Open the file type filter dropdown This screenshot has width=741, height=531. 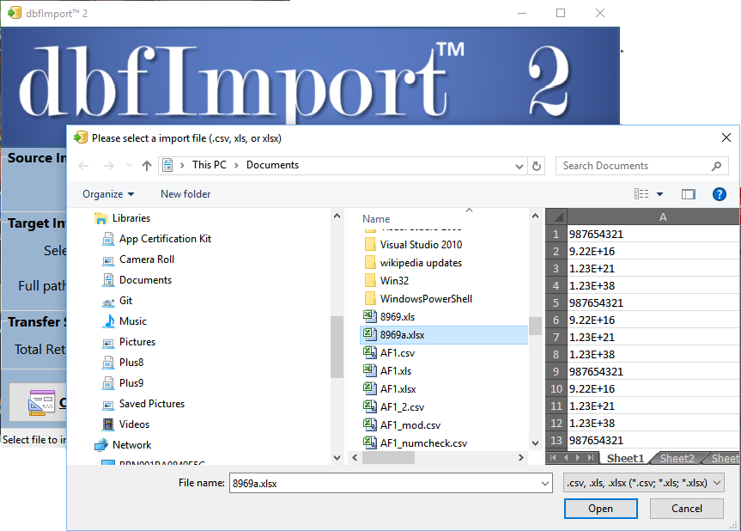tap(717, 483)
